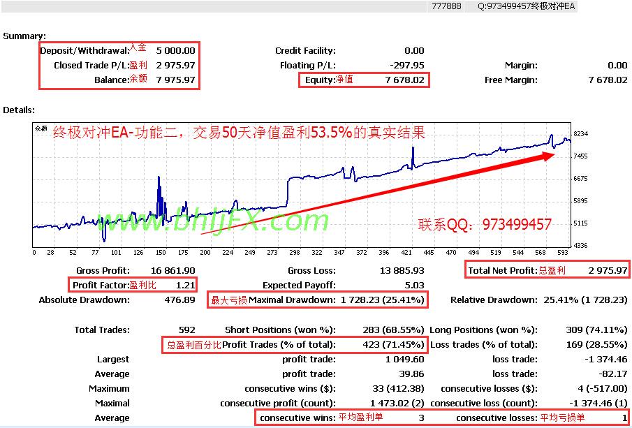Select consecutive profit value "1 473.02 (2)"
Image resolution: width=632 pixels, height=428 pixels.
[x=397, y=404]
